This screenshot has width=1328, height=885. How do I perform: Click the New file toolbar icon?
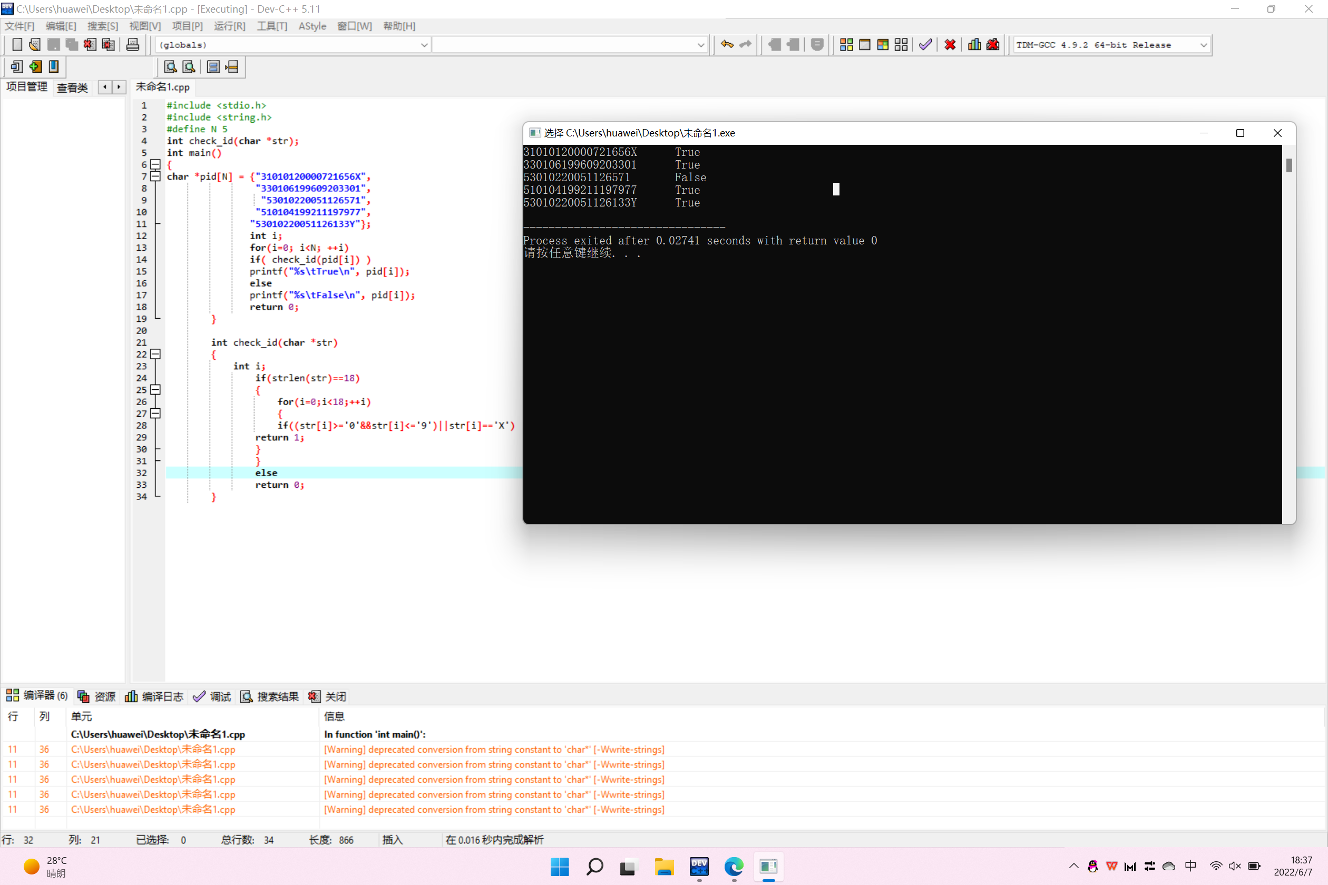[17, 45]
